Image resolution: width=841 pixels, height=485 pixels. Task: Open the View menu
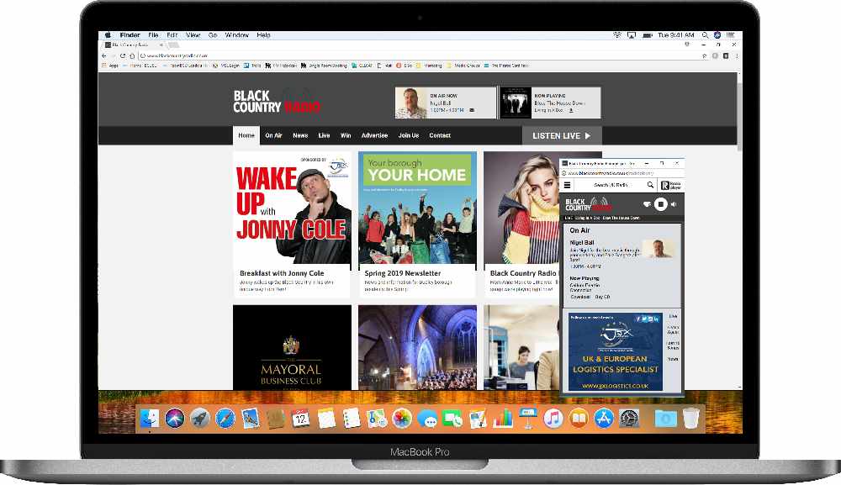(193, 35)
